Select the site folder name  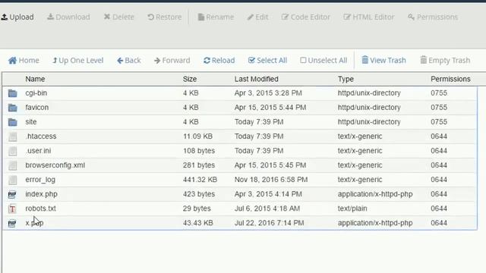point(31,122)
